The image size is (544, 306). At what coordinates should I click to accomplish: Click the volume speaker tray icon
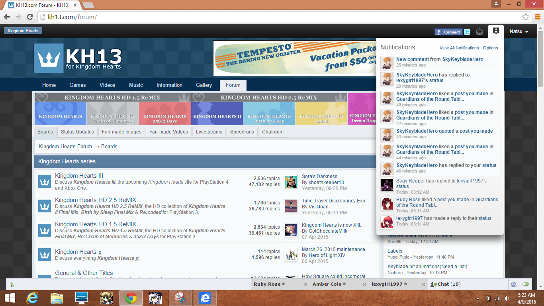[507, 298]
